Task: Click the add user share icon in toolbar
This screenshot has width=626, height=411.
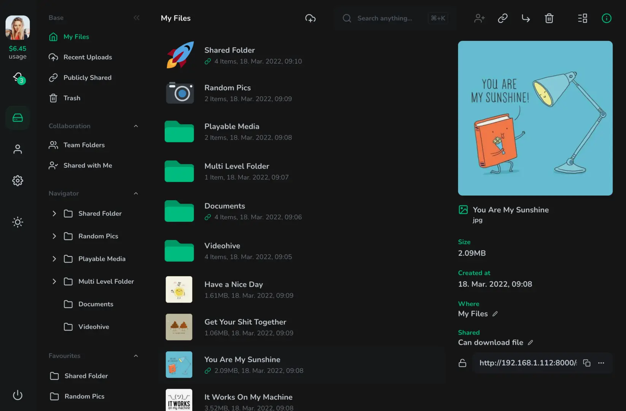Action: click(x=479, y=18)
